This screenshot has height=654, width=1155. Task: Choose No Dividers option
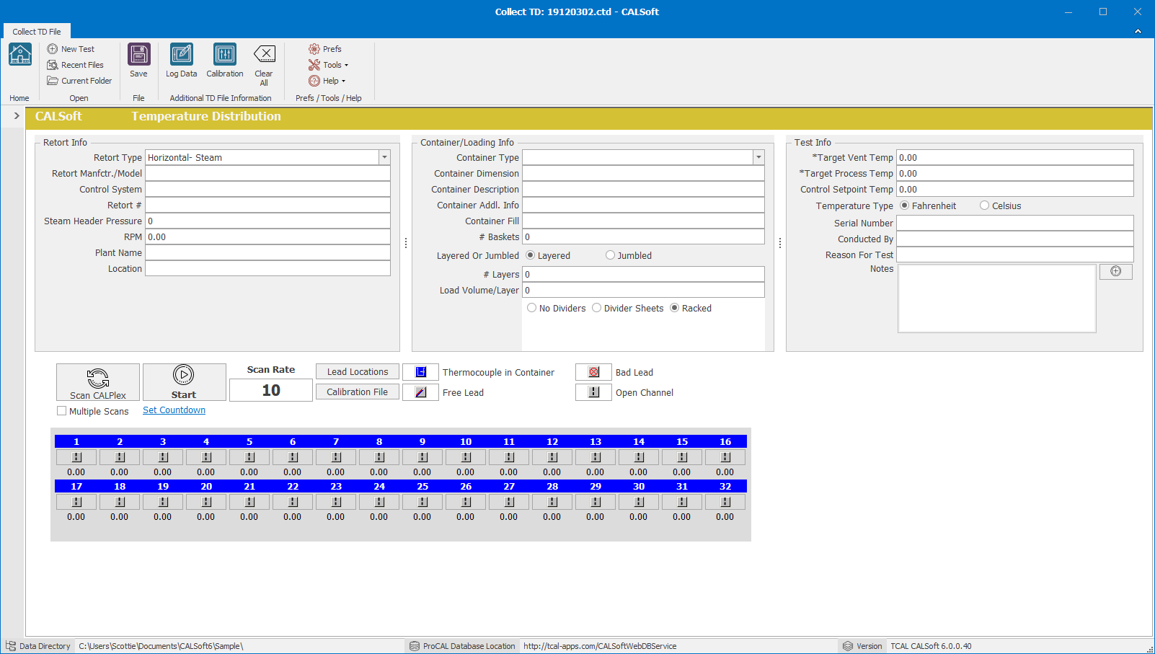pos(532,308)
